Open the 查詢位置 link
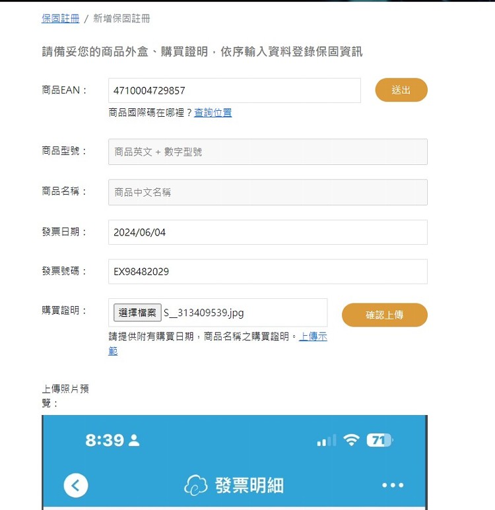Viewport: 495px width, 510px height. coord(213,113)
